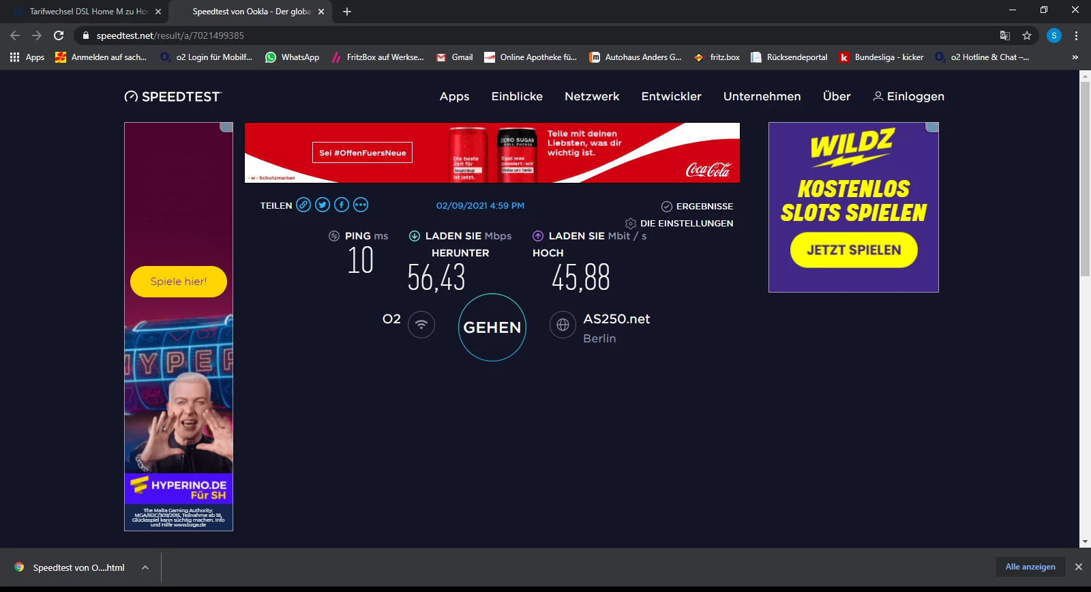Click the globe server icon beside AS250.net
This screenshot has width=1091, height=592.
point(563,325)
